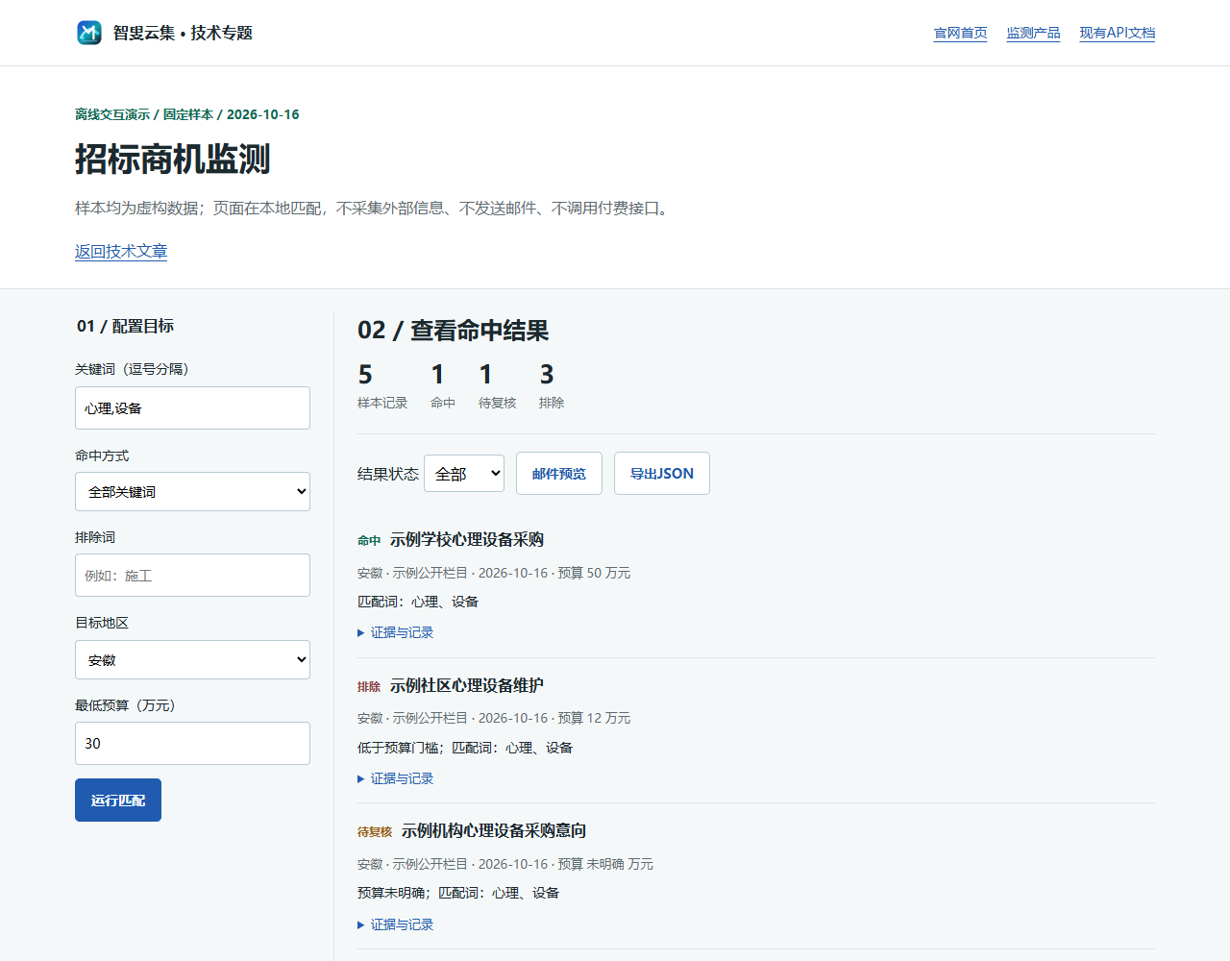Expand 证据与记录 under 示例学校心理设备采购
Screen dimensions: 1230x961
[396, 632]
